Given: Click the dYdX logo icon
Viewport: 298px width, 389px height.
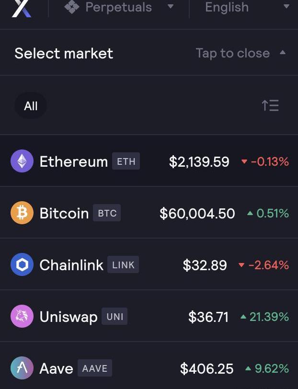Looking at the screenshot, I should click(22, 8).
